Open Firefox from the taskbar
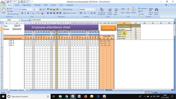The height and width of the screenshot is (99, 176). pyautogui.click(x=86, y=97)
